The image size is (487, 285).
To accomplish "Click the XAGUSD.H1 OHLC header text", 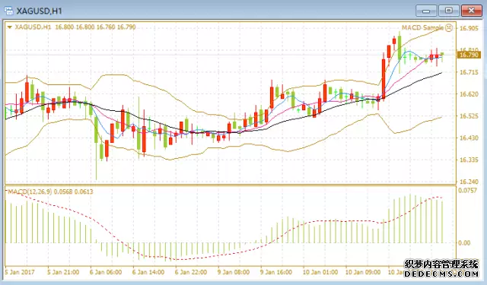I will coord(75,27).
